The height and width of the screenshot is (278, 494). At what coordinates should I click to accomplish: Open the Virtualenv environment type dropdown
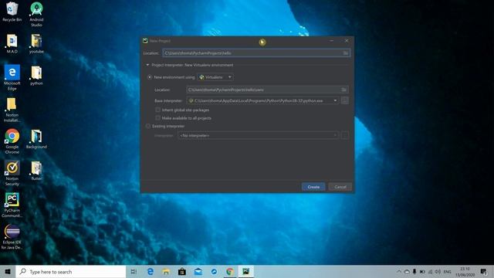coord(215,77)
